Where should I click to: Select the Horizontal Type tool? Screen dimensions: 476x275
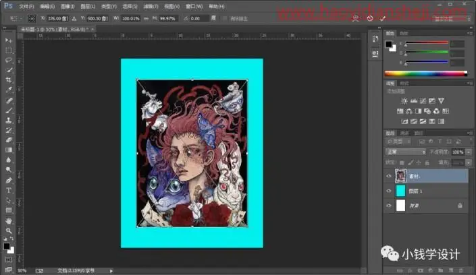pos(9,191)
